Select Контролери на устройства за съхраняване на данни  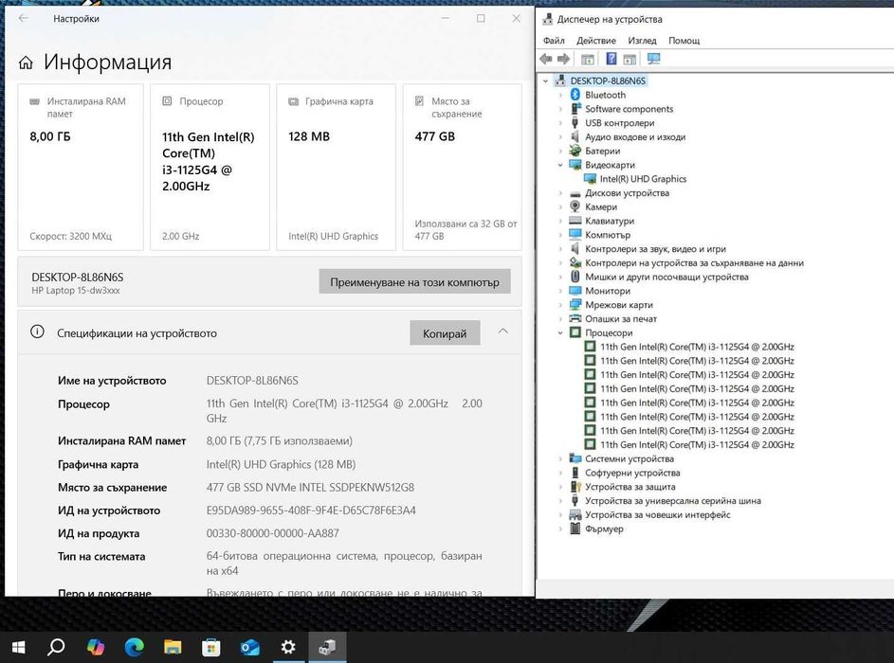[694, 263]
